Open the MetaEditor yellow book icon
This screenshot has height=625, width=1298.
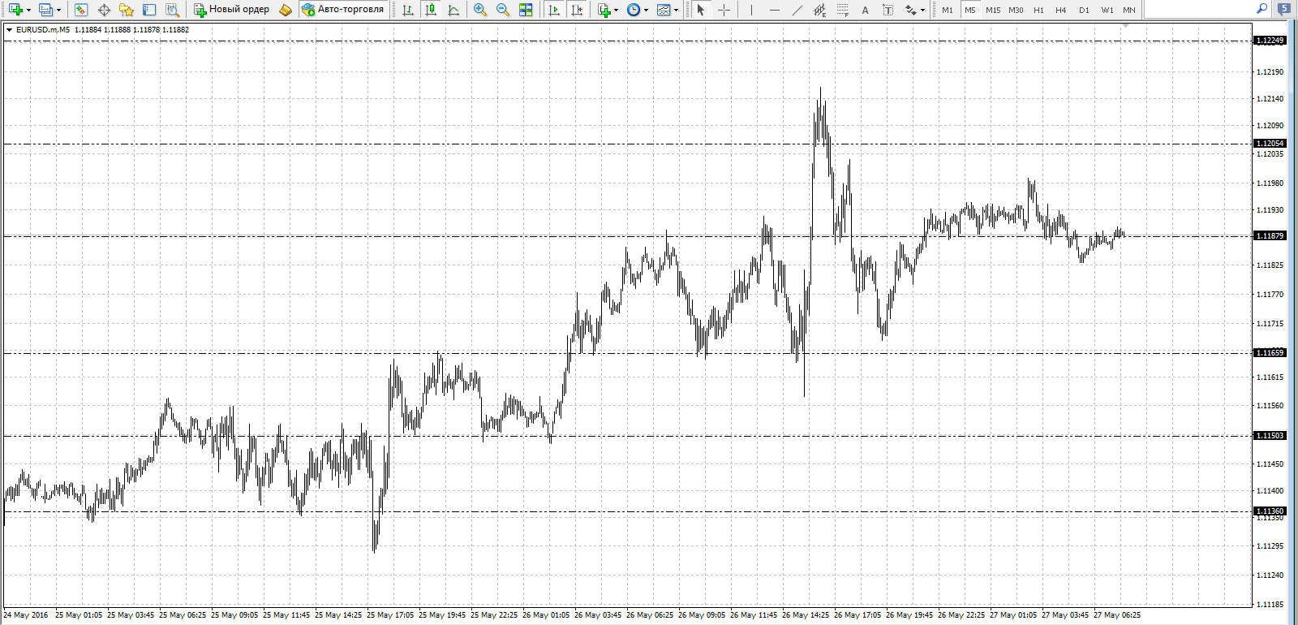286,10
